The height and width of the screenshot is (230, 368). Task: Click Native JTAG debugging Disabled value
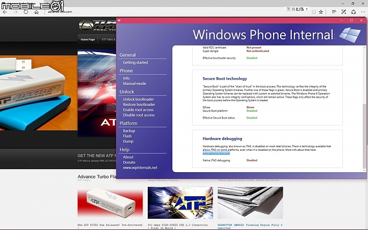click(x=251, y=160)
